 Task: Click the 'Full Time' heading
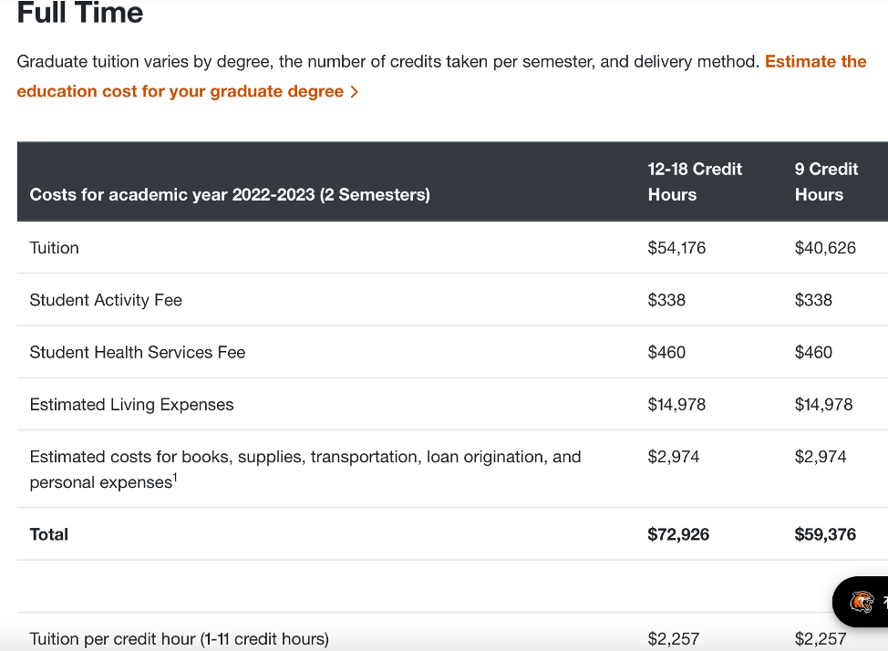pyautogui.click(x=80, y=14)
